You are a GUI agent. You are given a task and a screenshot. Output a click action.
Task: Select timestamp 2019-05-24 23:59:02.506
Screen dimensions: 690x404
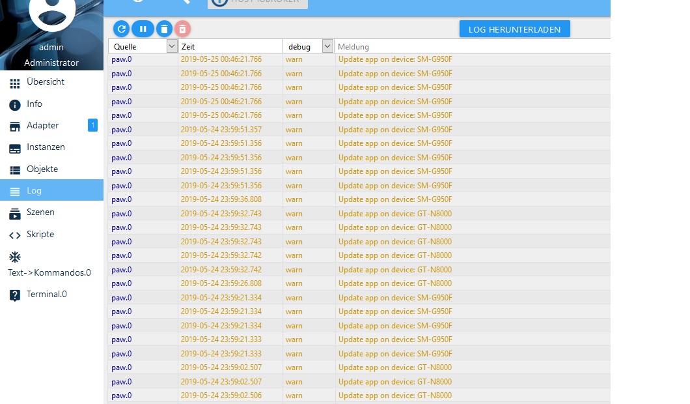pos(221,395)
